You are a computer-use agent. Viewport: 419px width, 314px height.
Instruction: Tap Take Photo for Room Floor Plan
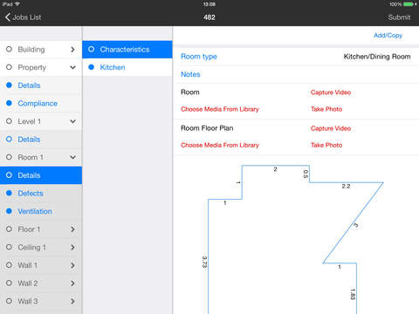pos(326,145)
